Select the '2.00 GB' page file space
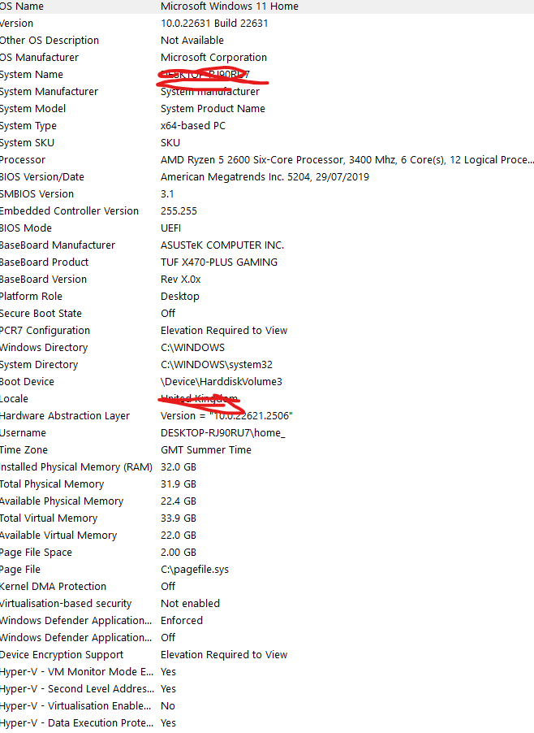 [x=179, y=553]
